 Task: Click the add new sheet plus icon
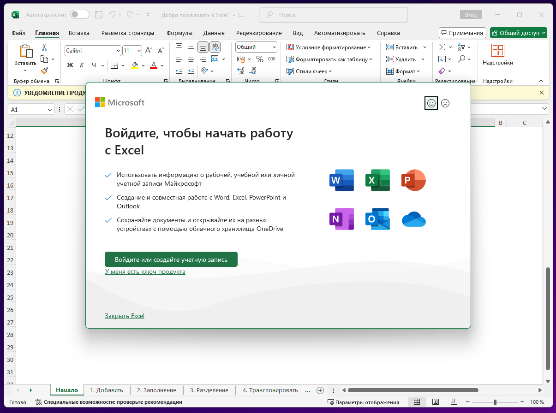point(320,390)
